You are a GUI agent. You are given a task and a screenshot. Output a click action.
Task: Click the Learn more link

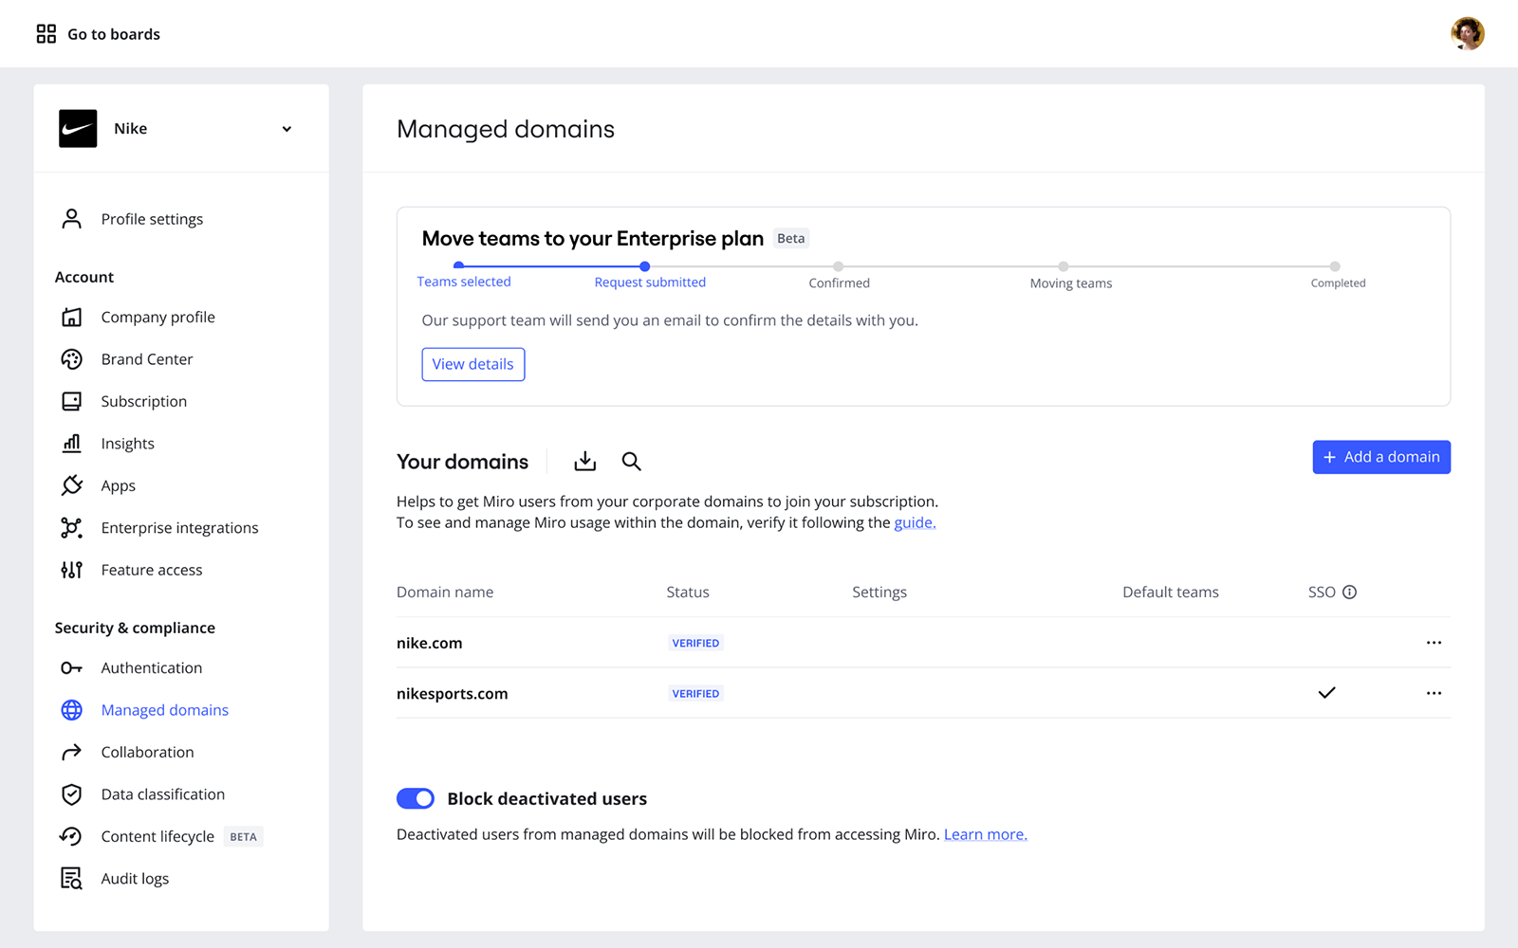[985, 835]
